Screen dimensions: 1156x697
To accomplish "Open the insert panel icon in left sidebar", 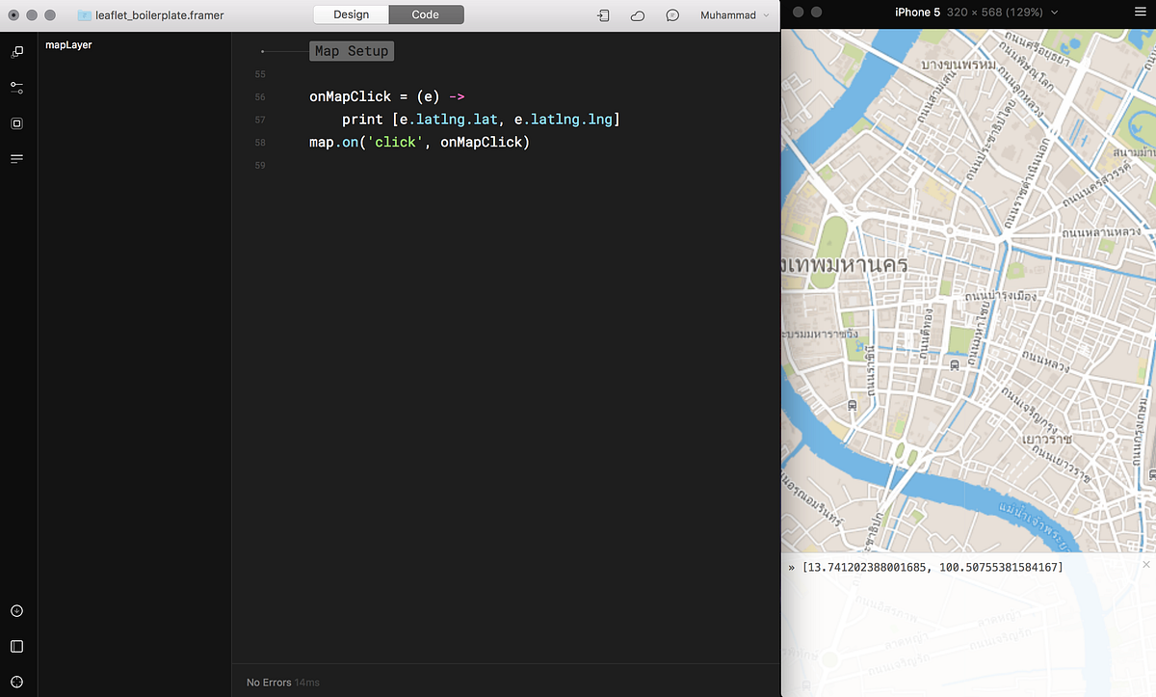I will coord(15,51).
